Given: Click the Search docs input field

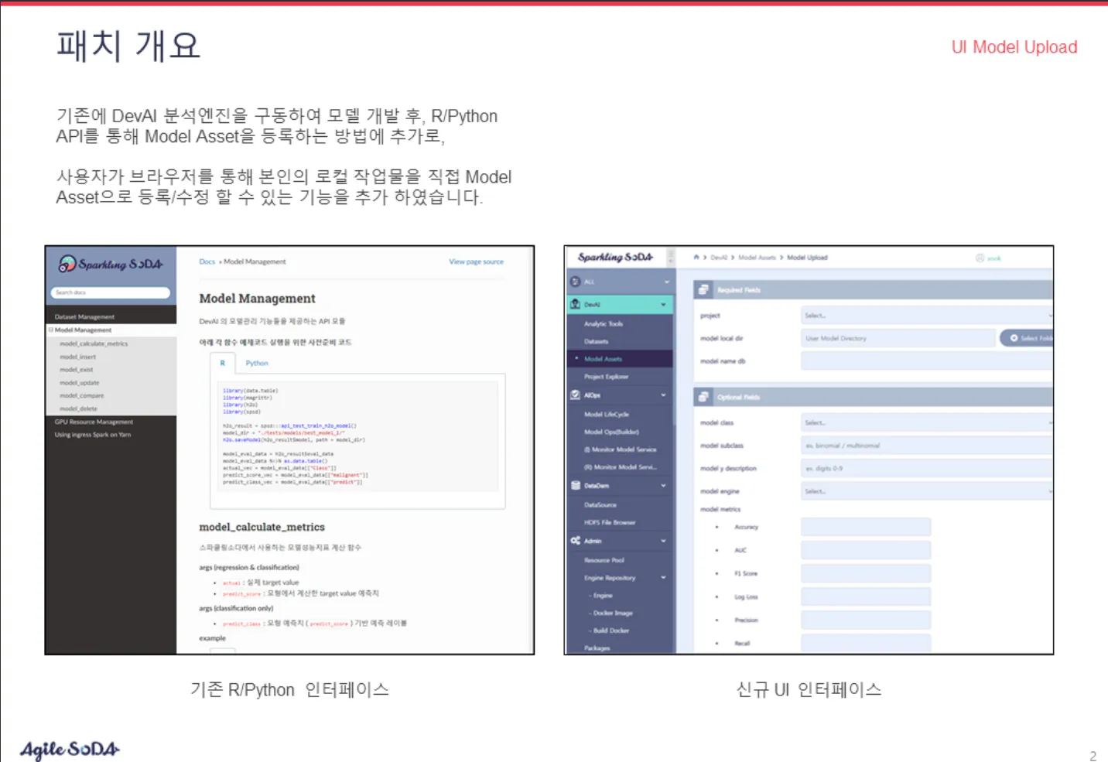Looking at the screenshot, I should (x=111, y=292).
